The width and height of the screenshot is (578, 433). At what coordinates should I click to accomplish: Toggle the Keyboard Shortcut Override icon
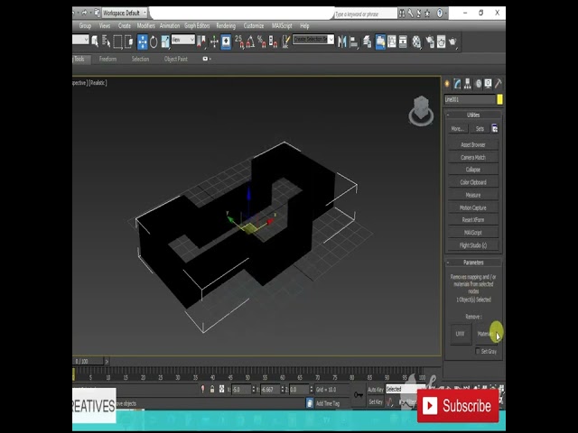[226, 41]
